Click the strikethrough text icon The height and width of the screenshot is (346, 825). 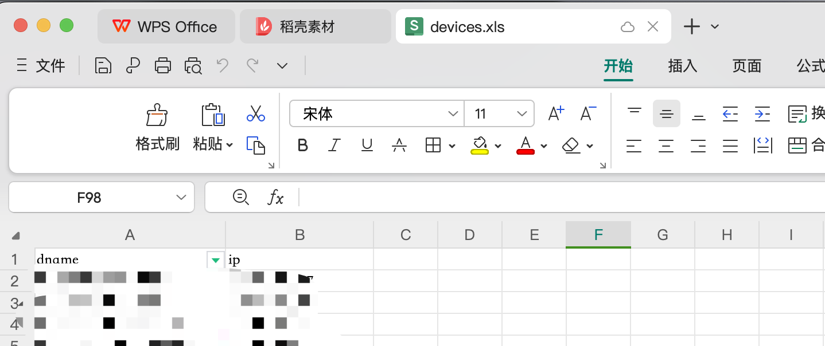(399, 146)
